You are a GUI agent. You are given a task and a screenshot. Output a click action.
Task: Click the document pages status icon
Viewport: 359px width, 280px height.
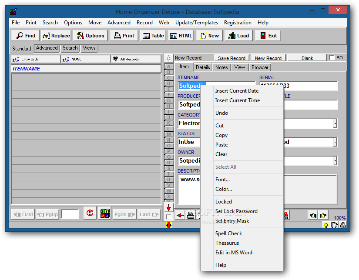tap(335, 226)
